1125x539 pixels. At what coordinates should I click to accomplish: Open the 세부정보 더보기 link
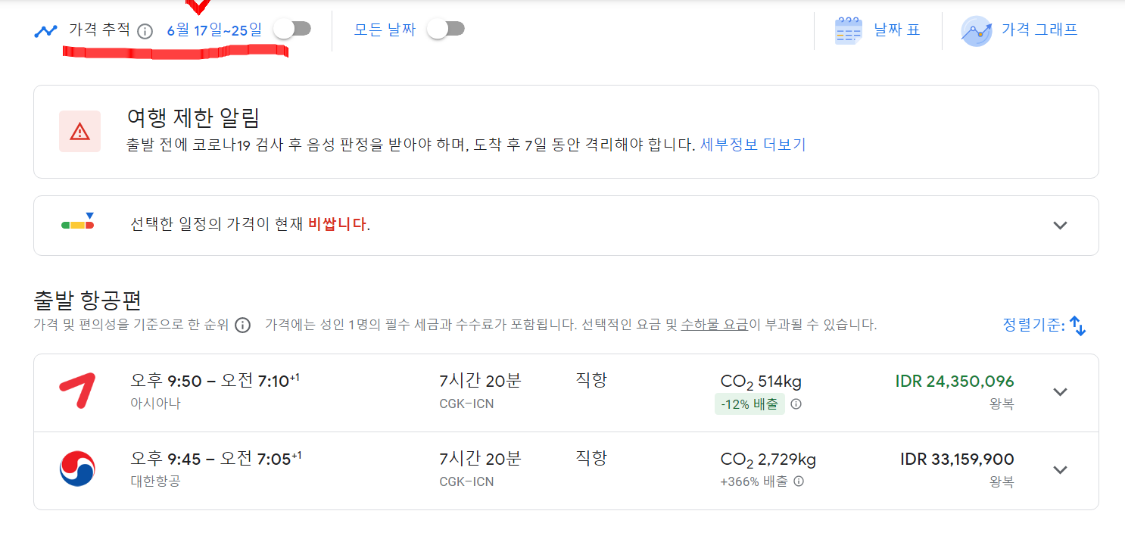(x=753, y=145)
